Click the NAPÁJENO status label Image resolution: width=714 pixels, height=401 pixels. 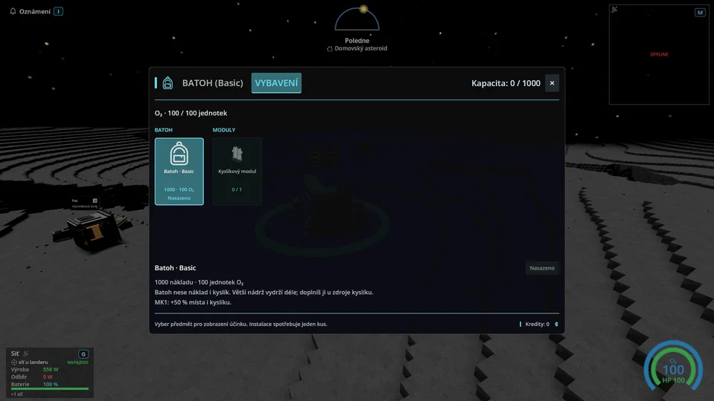pyautogui.click(x=78, y=362)
